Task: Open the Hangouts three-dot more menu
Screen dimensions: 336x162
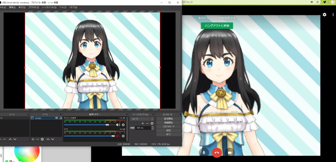Action: pos(333,15)
